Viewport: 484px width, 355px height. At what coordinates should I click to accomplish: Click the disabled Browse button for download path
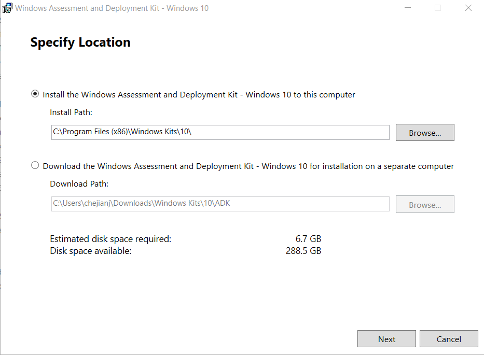(425, 204)
